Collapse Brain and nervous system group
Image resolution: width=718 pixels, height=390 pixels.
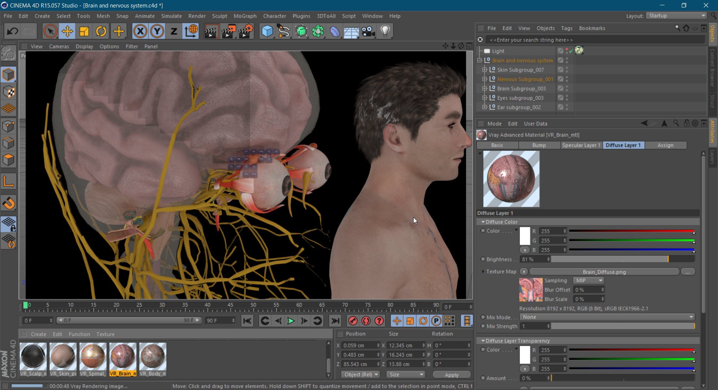(x=479, y=60)
